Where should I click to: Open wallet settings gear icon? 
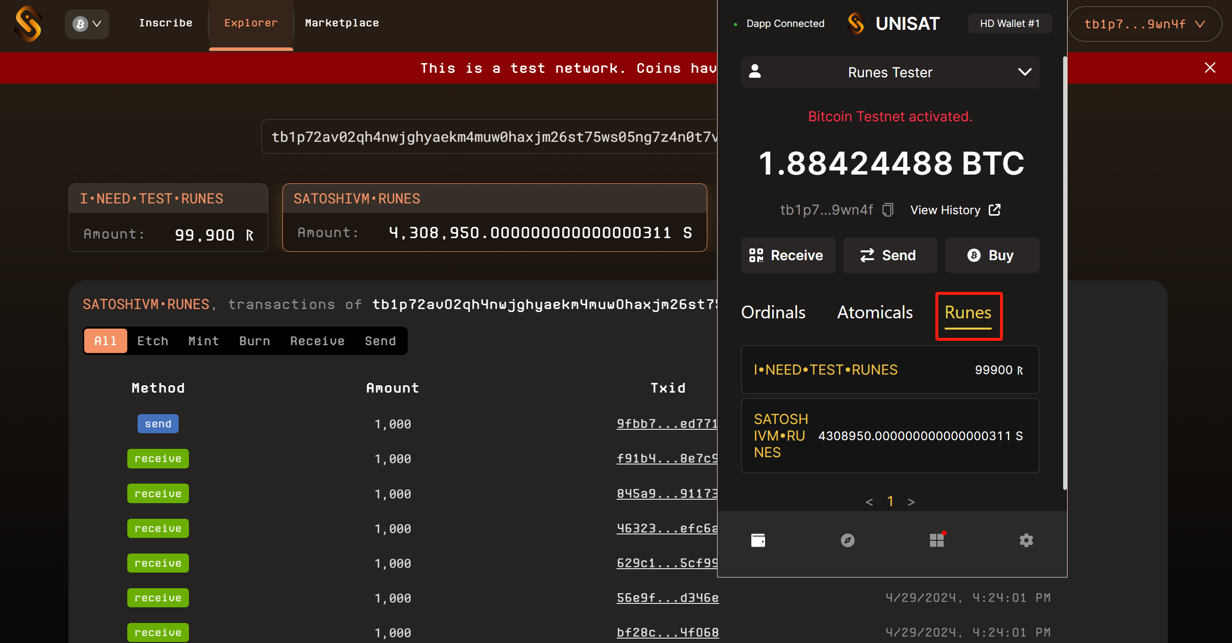[x=1026, y=540]
